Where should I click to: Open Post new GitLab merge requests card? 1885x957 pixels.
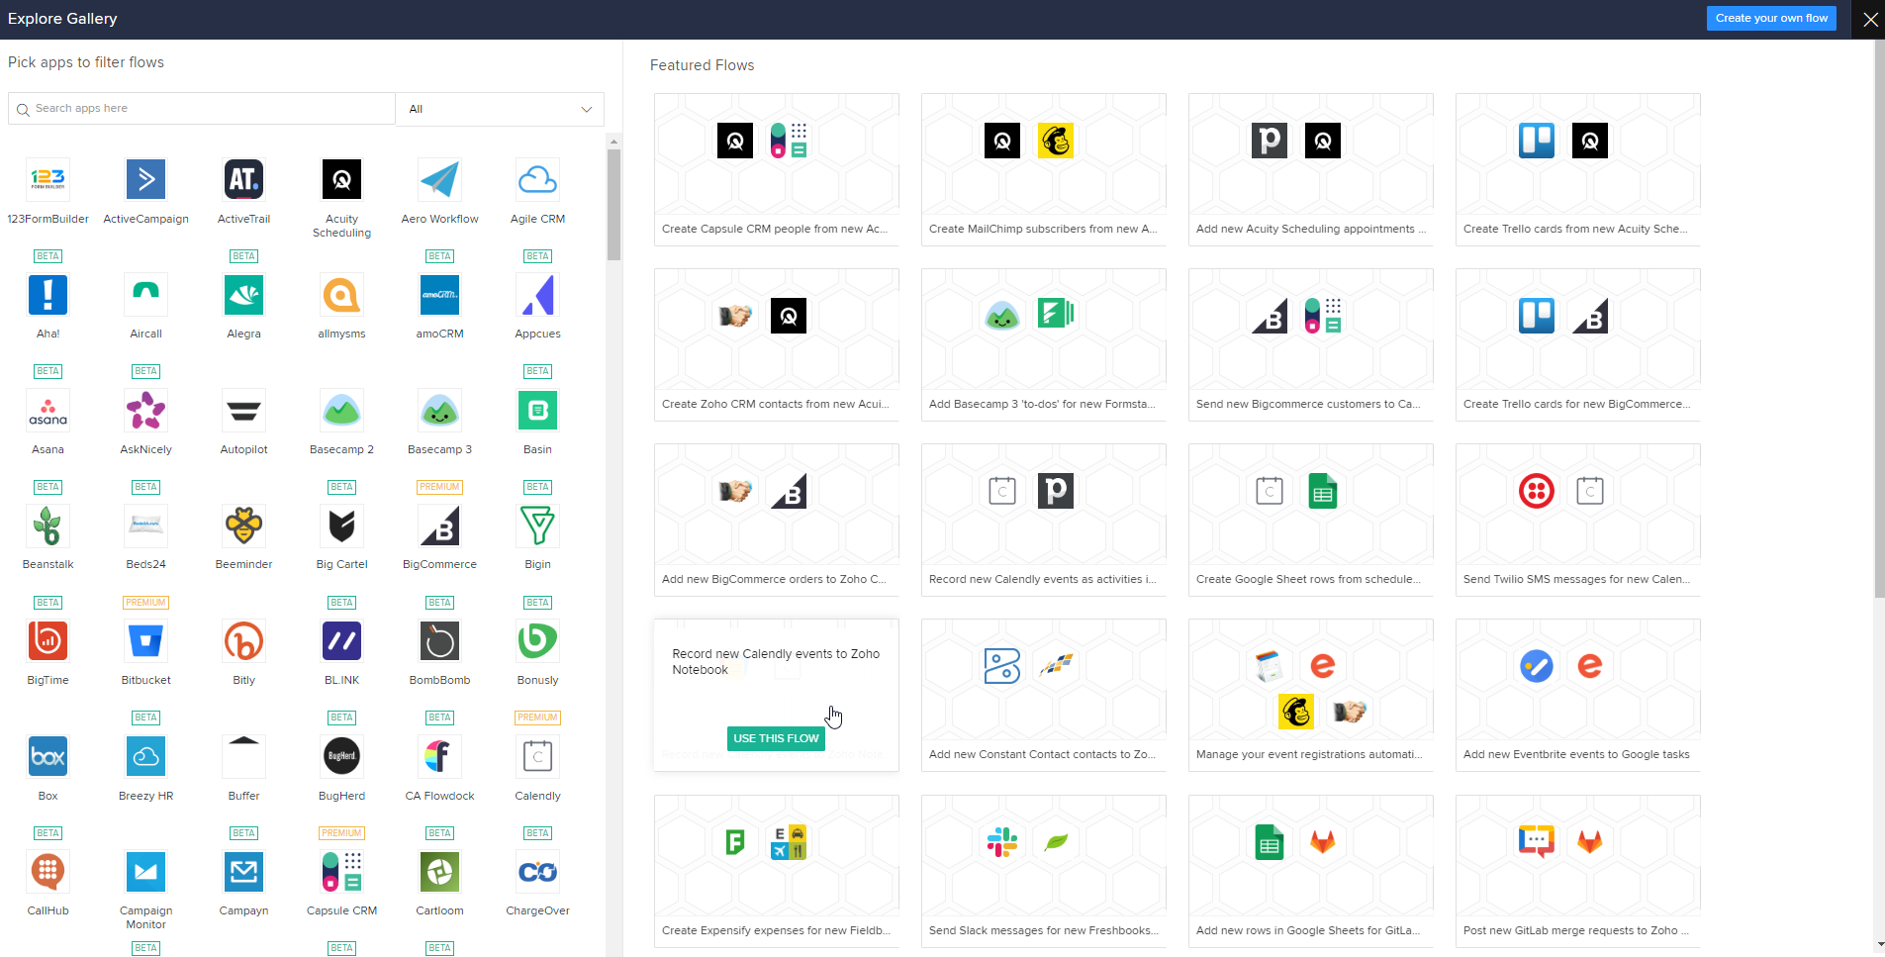1578,871
